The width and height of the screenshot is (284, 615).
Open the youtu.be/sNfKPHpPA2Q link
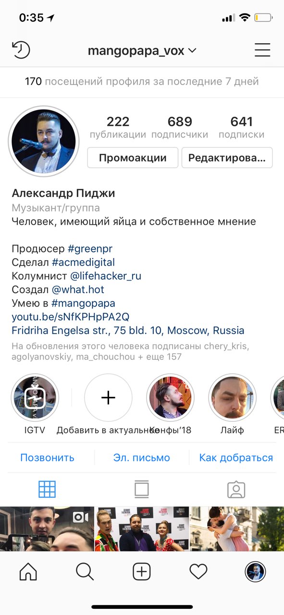tap(71, 317)
